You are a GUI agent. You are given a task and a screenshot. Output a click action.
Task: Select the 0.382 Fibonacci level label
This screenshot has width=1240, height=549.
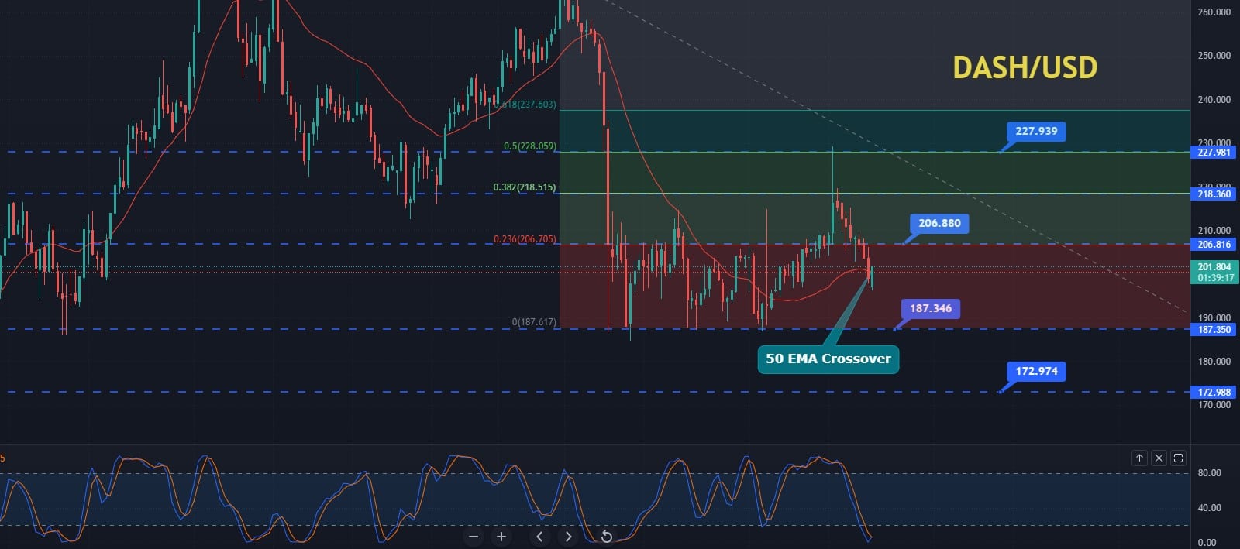[x=525, y=188]
